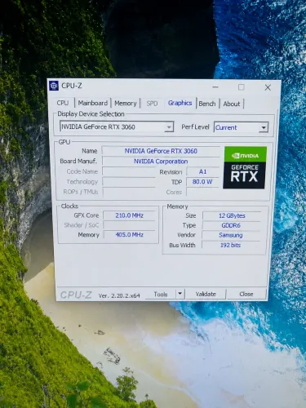Click the Tools button

(x=161, y=294)
